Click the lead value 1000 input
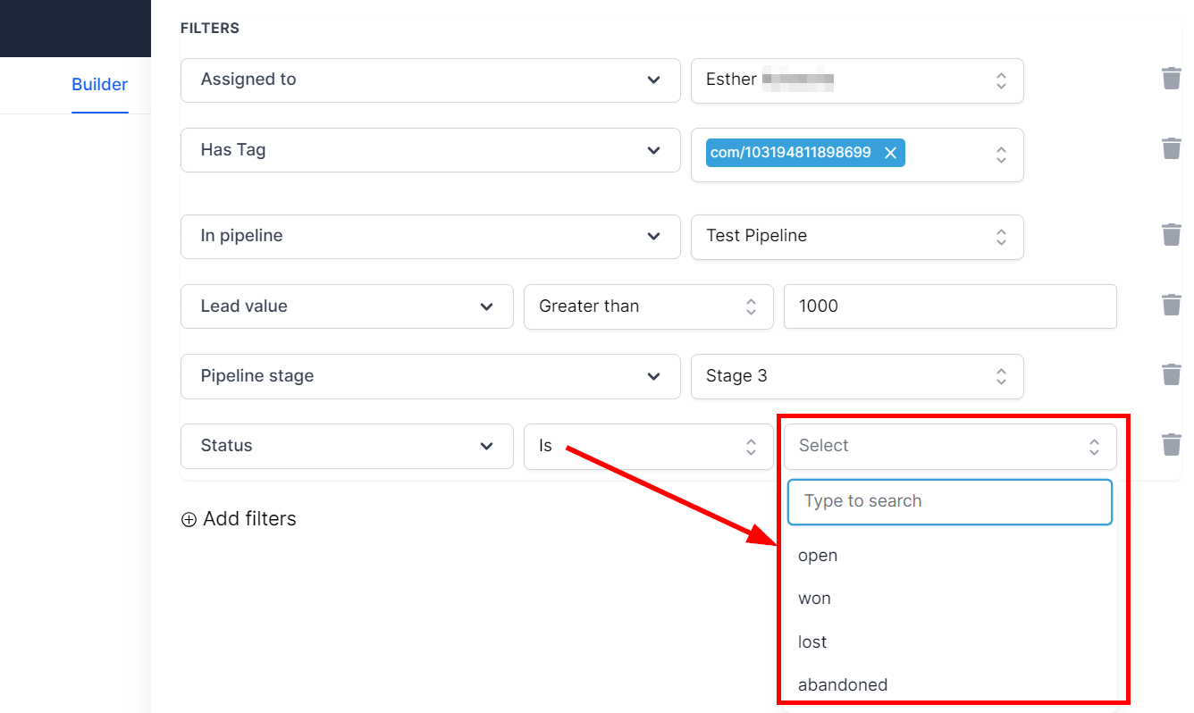 949,306
